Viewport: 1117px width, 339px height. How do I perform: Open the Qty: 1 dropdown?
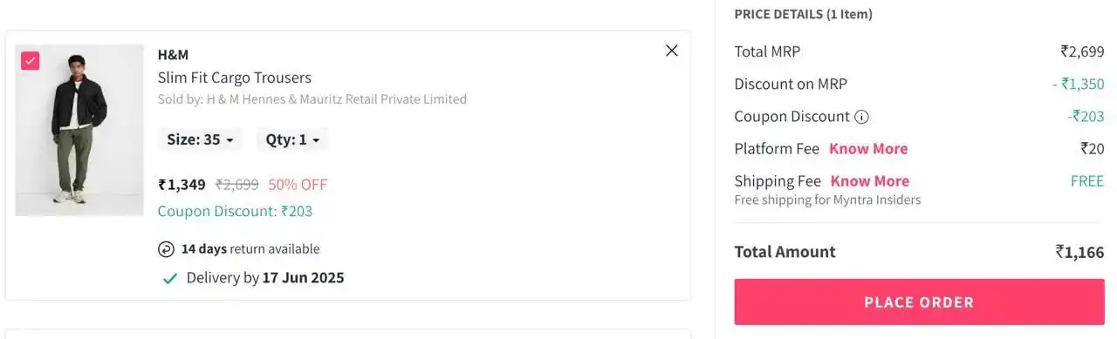click(292, 139)
